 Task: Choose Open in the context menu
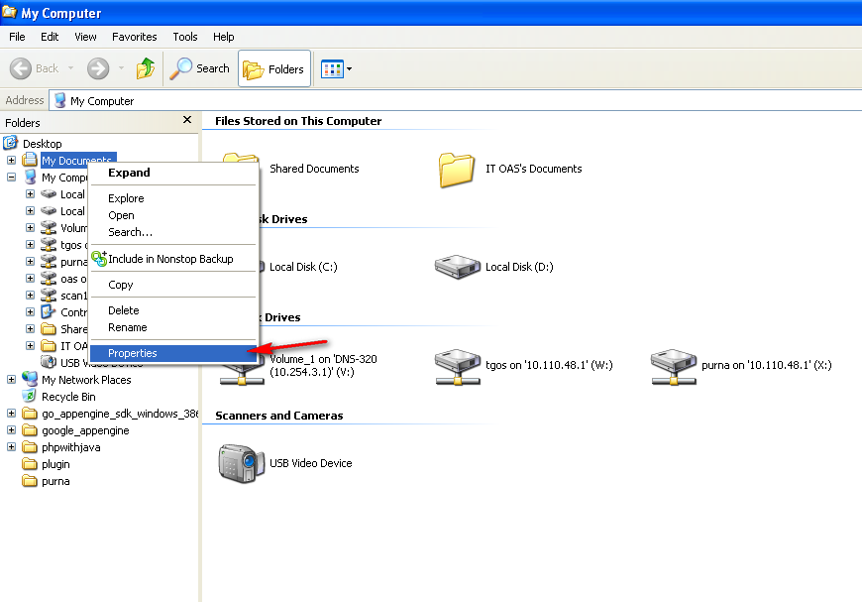(x=173, y=215)
